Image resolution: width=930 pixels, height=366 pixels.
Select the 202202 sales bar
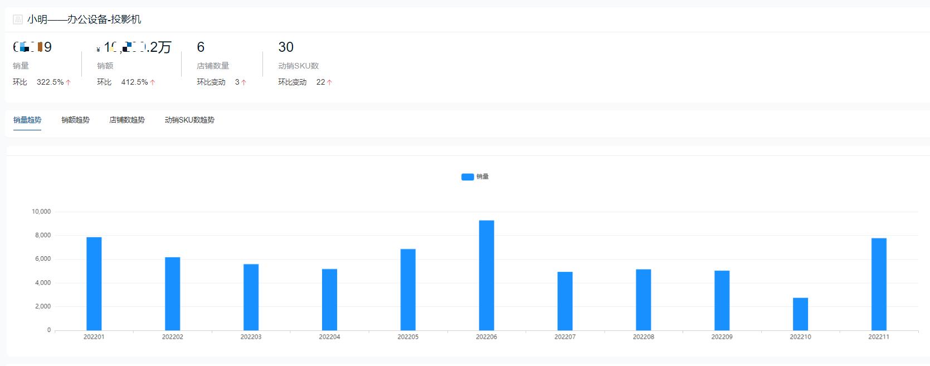pyautogui.click(x=173, y=294)
